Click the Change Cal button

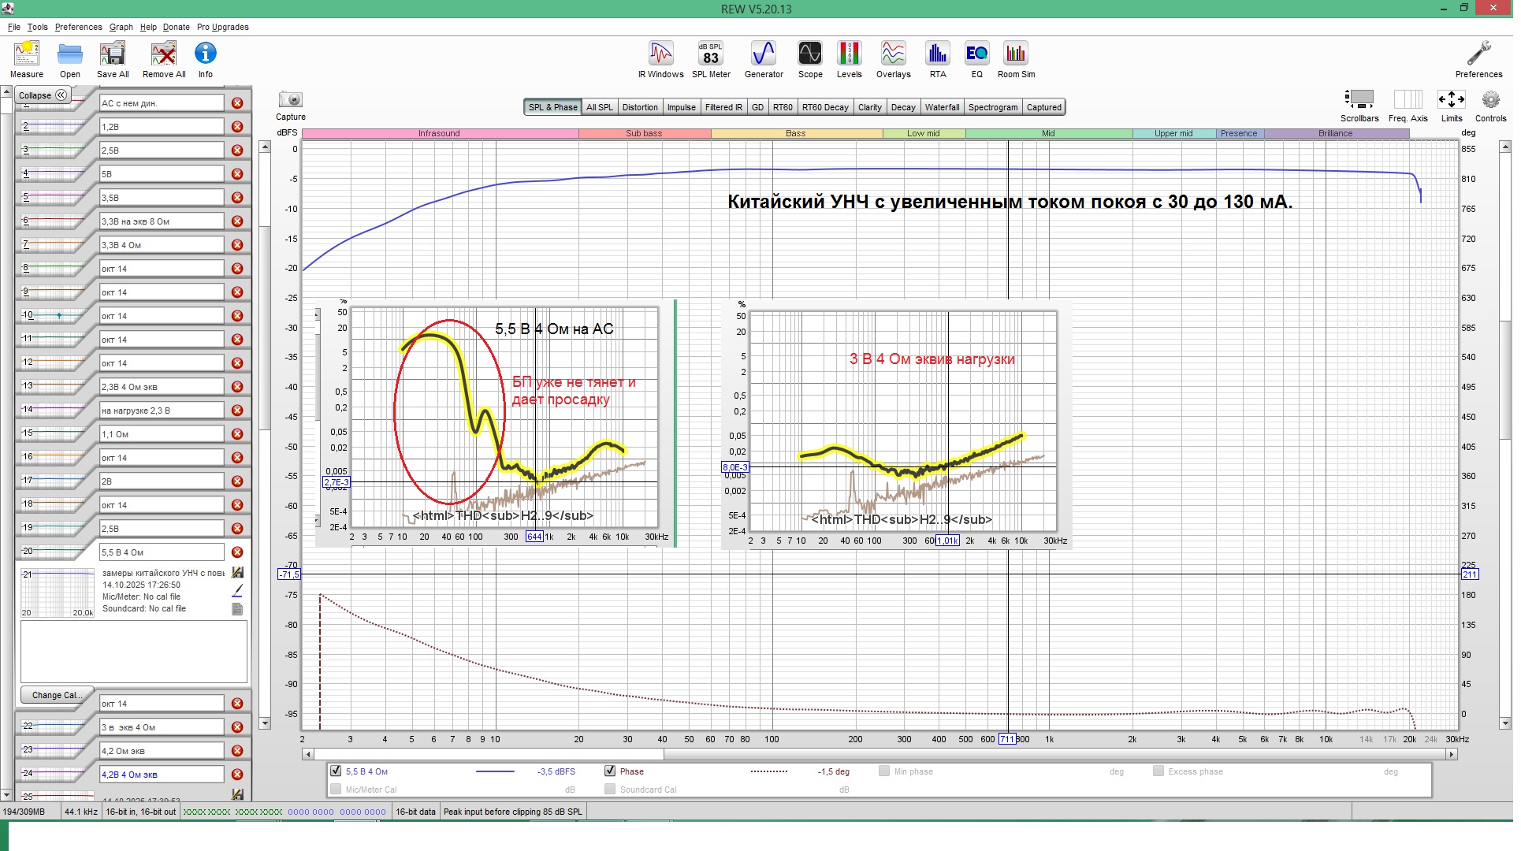pos(56,695)
